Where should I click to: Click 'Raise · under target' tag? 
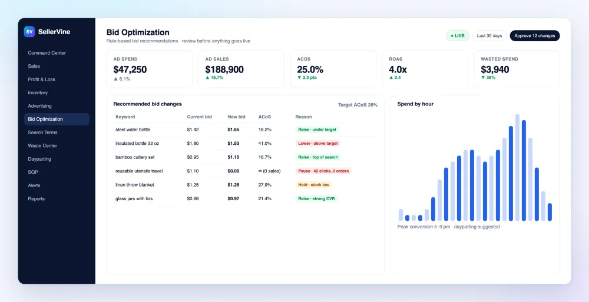pos(317,130)
